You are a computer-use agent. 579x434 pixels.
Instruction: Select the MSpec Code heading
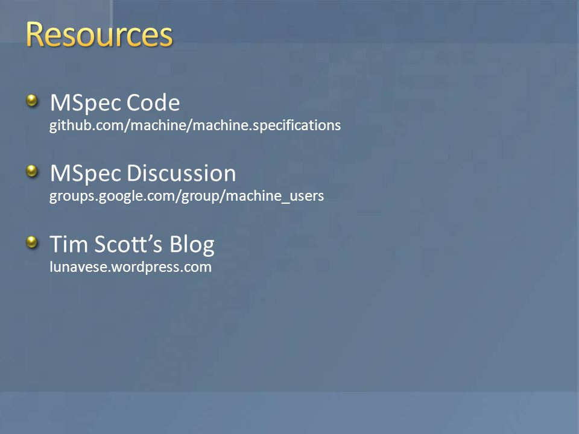[x=115, y=102]
